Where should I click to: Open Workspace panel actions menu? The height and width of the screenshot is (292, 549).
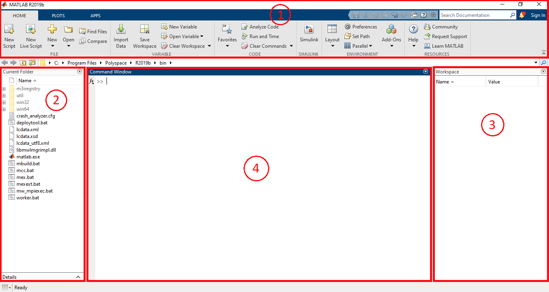(543, 71)
